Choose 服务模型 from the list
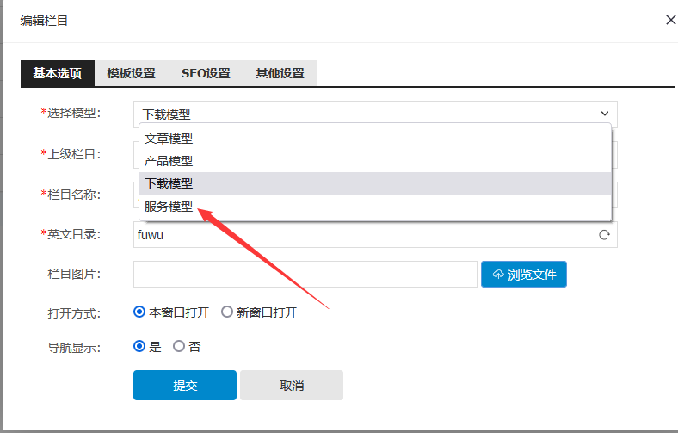The width and height of the screenshot is (678, 433). coord(375,207)
